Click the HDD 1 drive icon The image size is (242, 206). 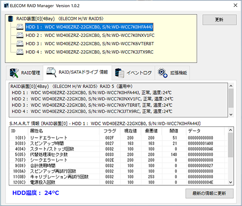pyautogui.click(x=20, y=27)
